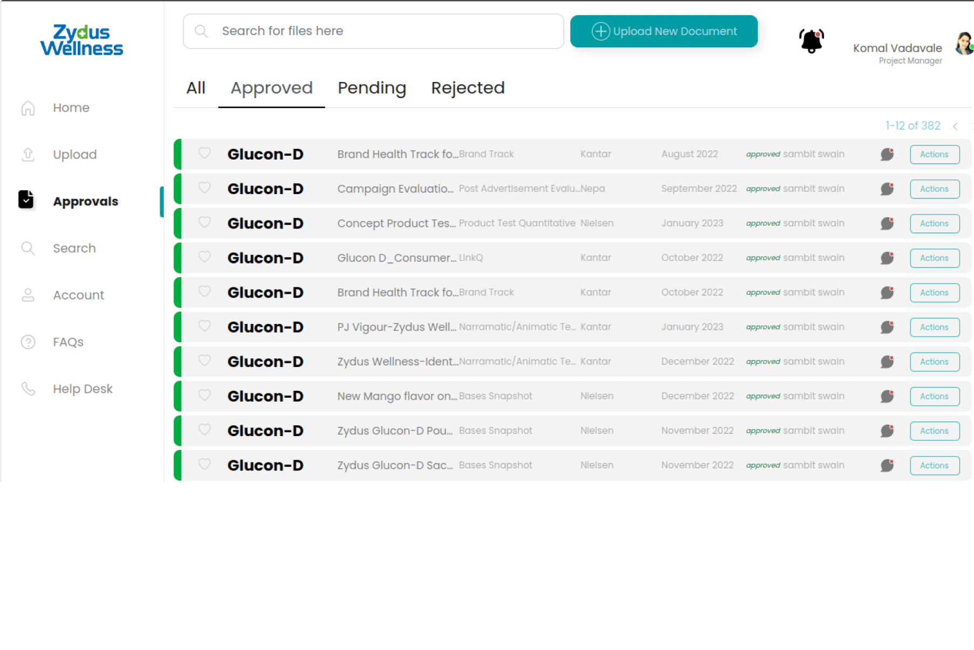Open comments for October 2022 Brand Health Track
Screen dimensions: 974x650
pos(887,292)
